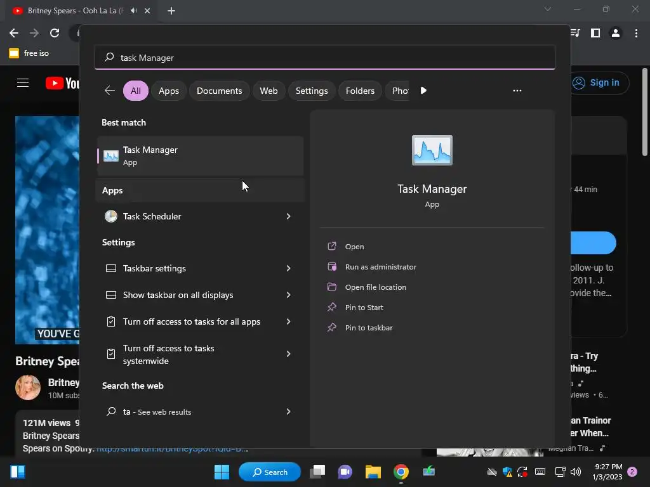This screenshot has height=487, width=650.
Task: Open the widgets icon at taskbar left
Action: point(18,472)
